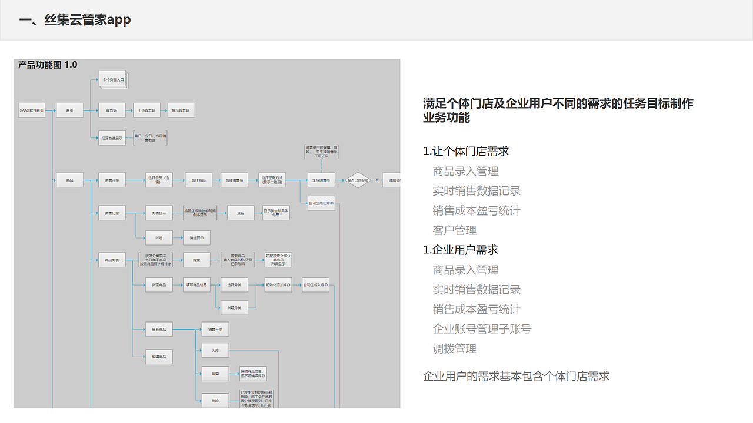Image resolution: width=753 pixels, height=423 pixels.
Task: Click the note 按照生成销售单时间倒序显示
Action: click(200, 213)
